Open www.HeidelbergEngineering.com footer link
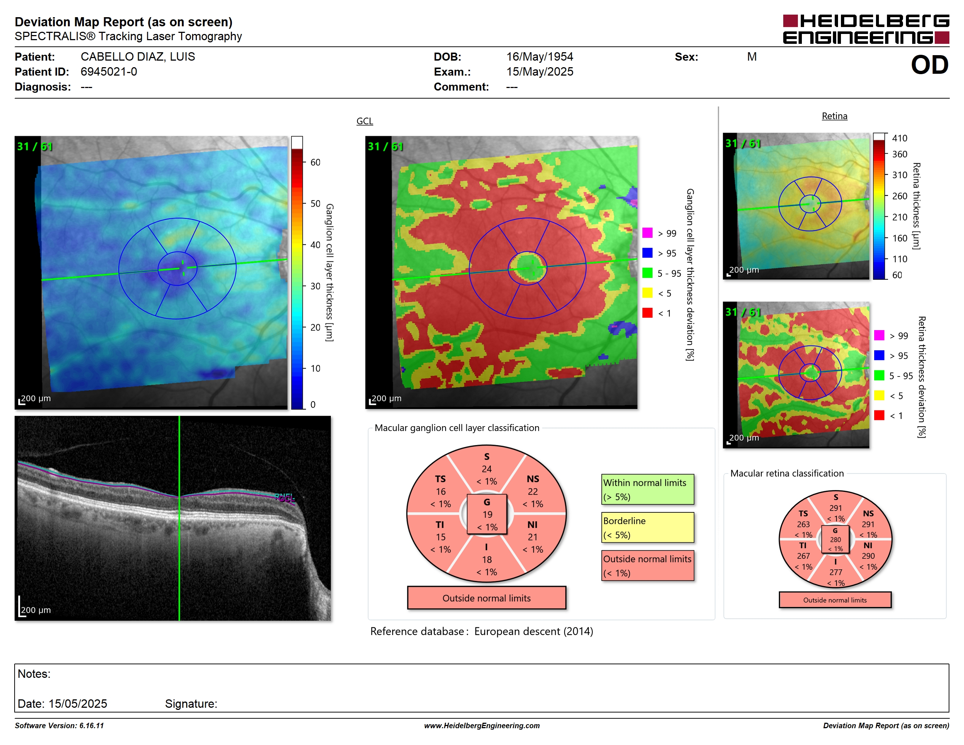This screenshot has width=964, height=745. [482, 726]
